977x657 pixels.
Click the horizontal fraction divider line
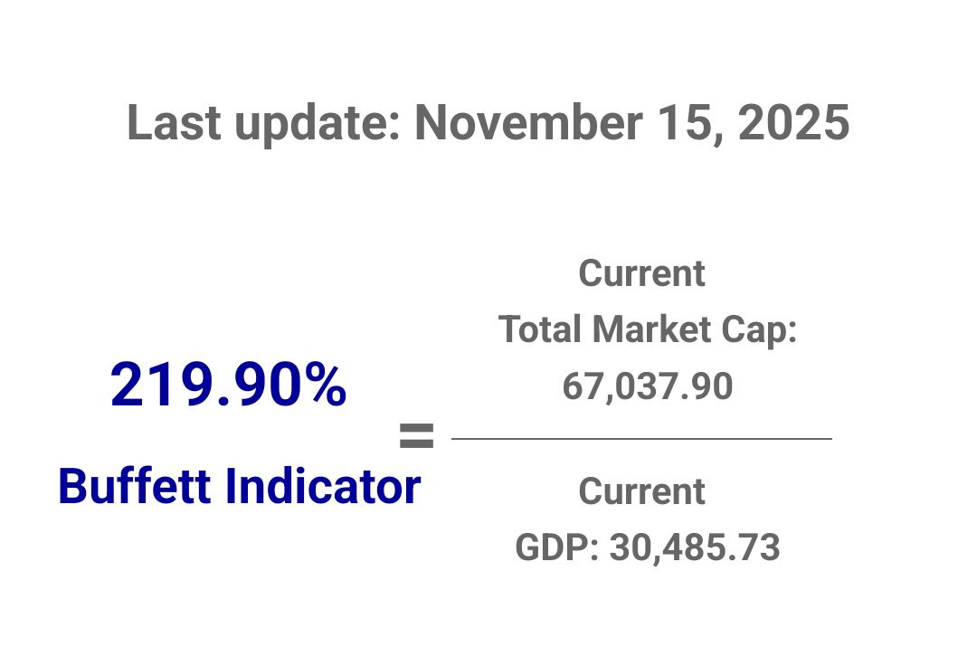(x=641, y=439)
